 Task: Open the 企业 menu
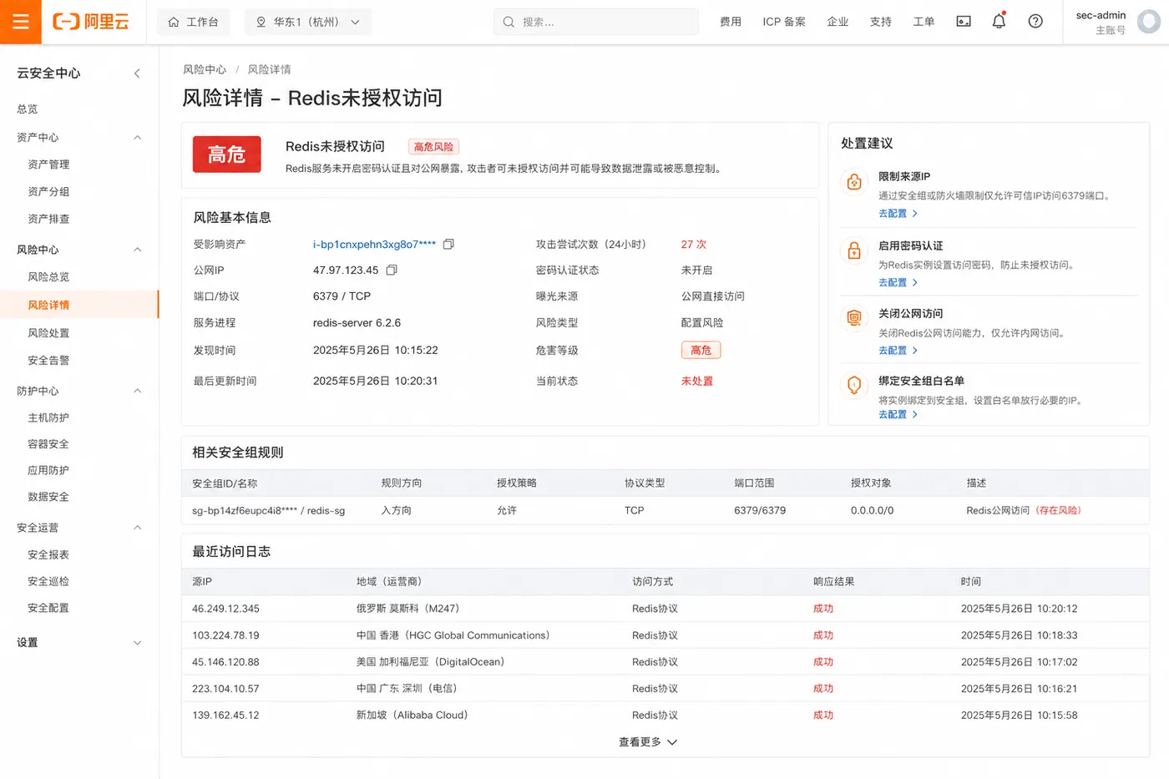point(838,23)
